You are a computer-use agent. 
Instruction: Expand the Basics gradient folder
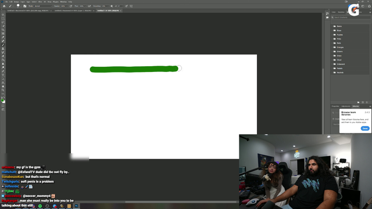pyautogui.click(x=332, y=26)
